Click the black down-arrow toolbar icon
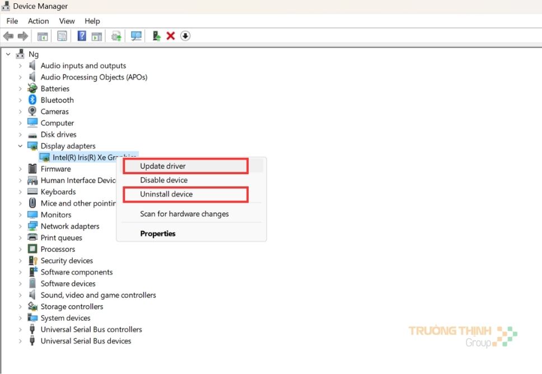Viewport: 542px width, 374px height. [x=185, y=36]
